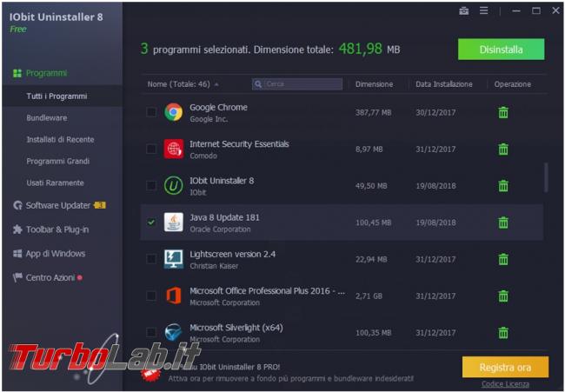Click trash icon for IObit Uninstaller 8

[x=503, y=186]
